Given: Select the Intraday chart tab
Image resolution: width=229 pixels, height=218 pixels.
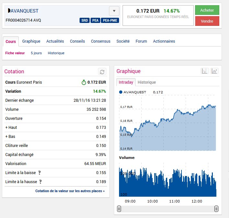Looking at the screenshot, I should click(x=126, y=82).
